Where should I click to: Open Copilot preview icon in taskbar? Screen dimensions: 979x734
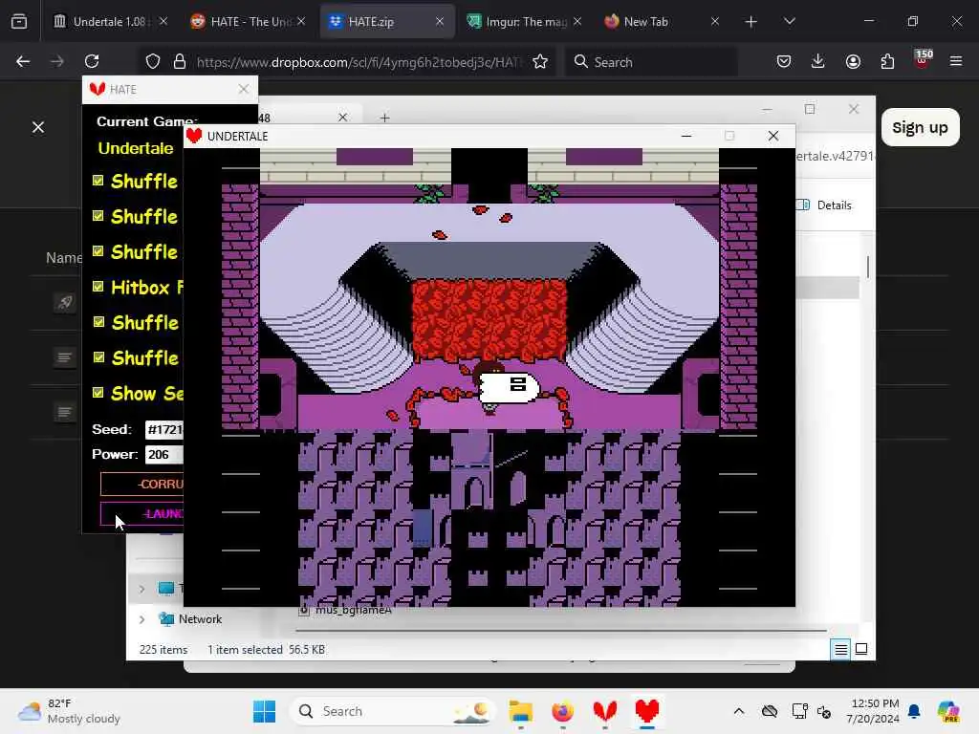click(x=948, y=711)
